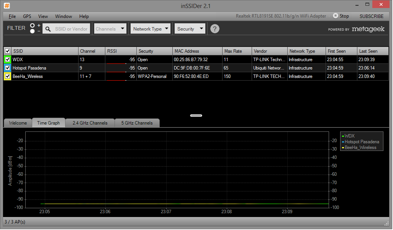Screen dimensions: 393x230
Task: Click the BeeHa_Wireless RSSI signal bar
Action: point(116,80)
